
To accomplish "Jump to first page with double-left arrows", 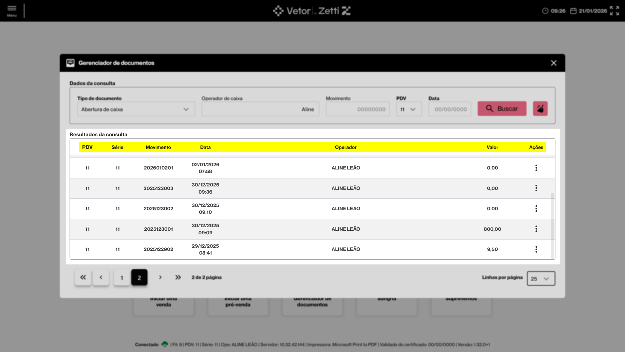I will pyautogui.click(x=83, y=277).
